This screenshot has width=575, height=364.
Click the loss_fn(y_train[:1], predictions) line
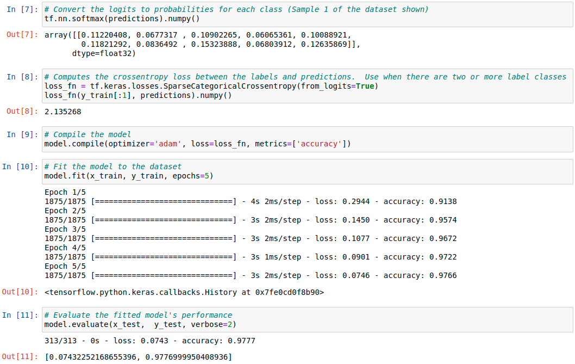138,96
